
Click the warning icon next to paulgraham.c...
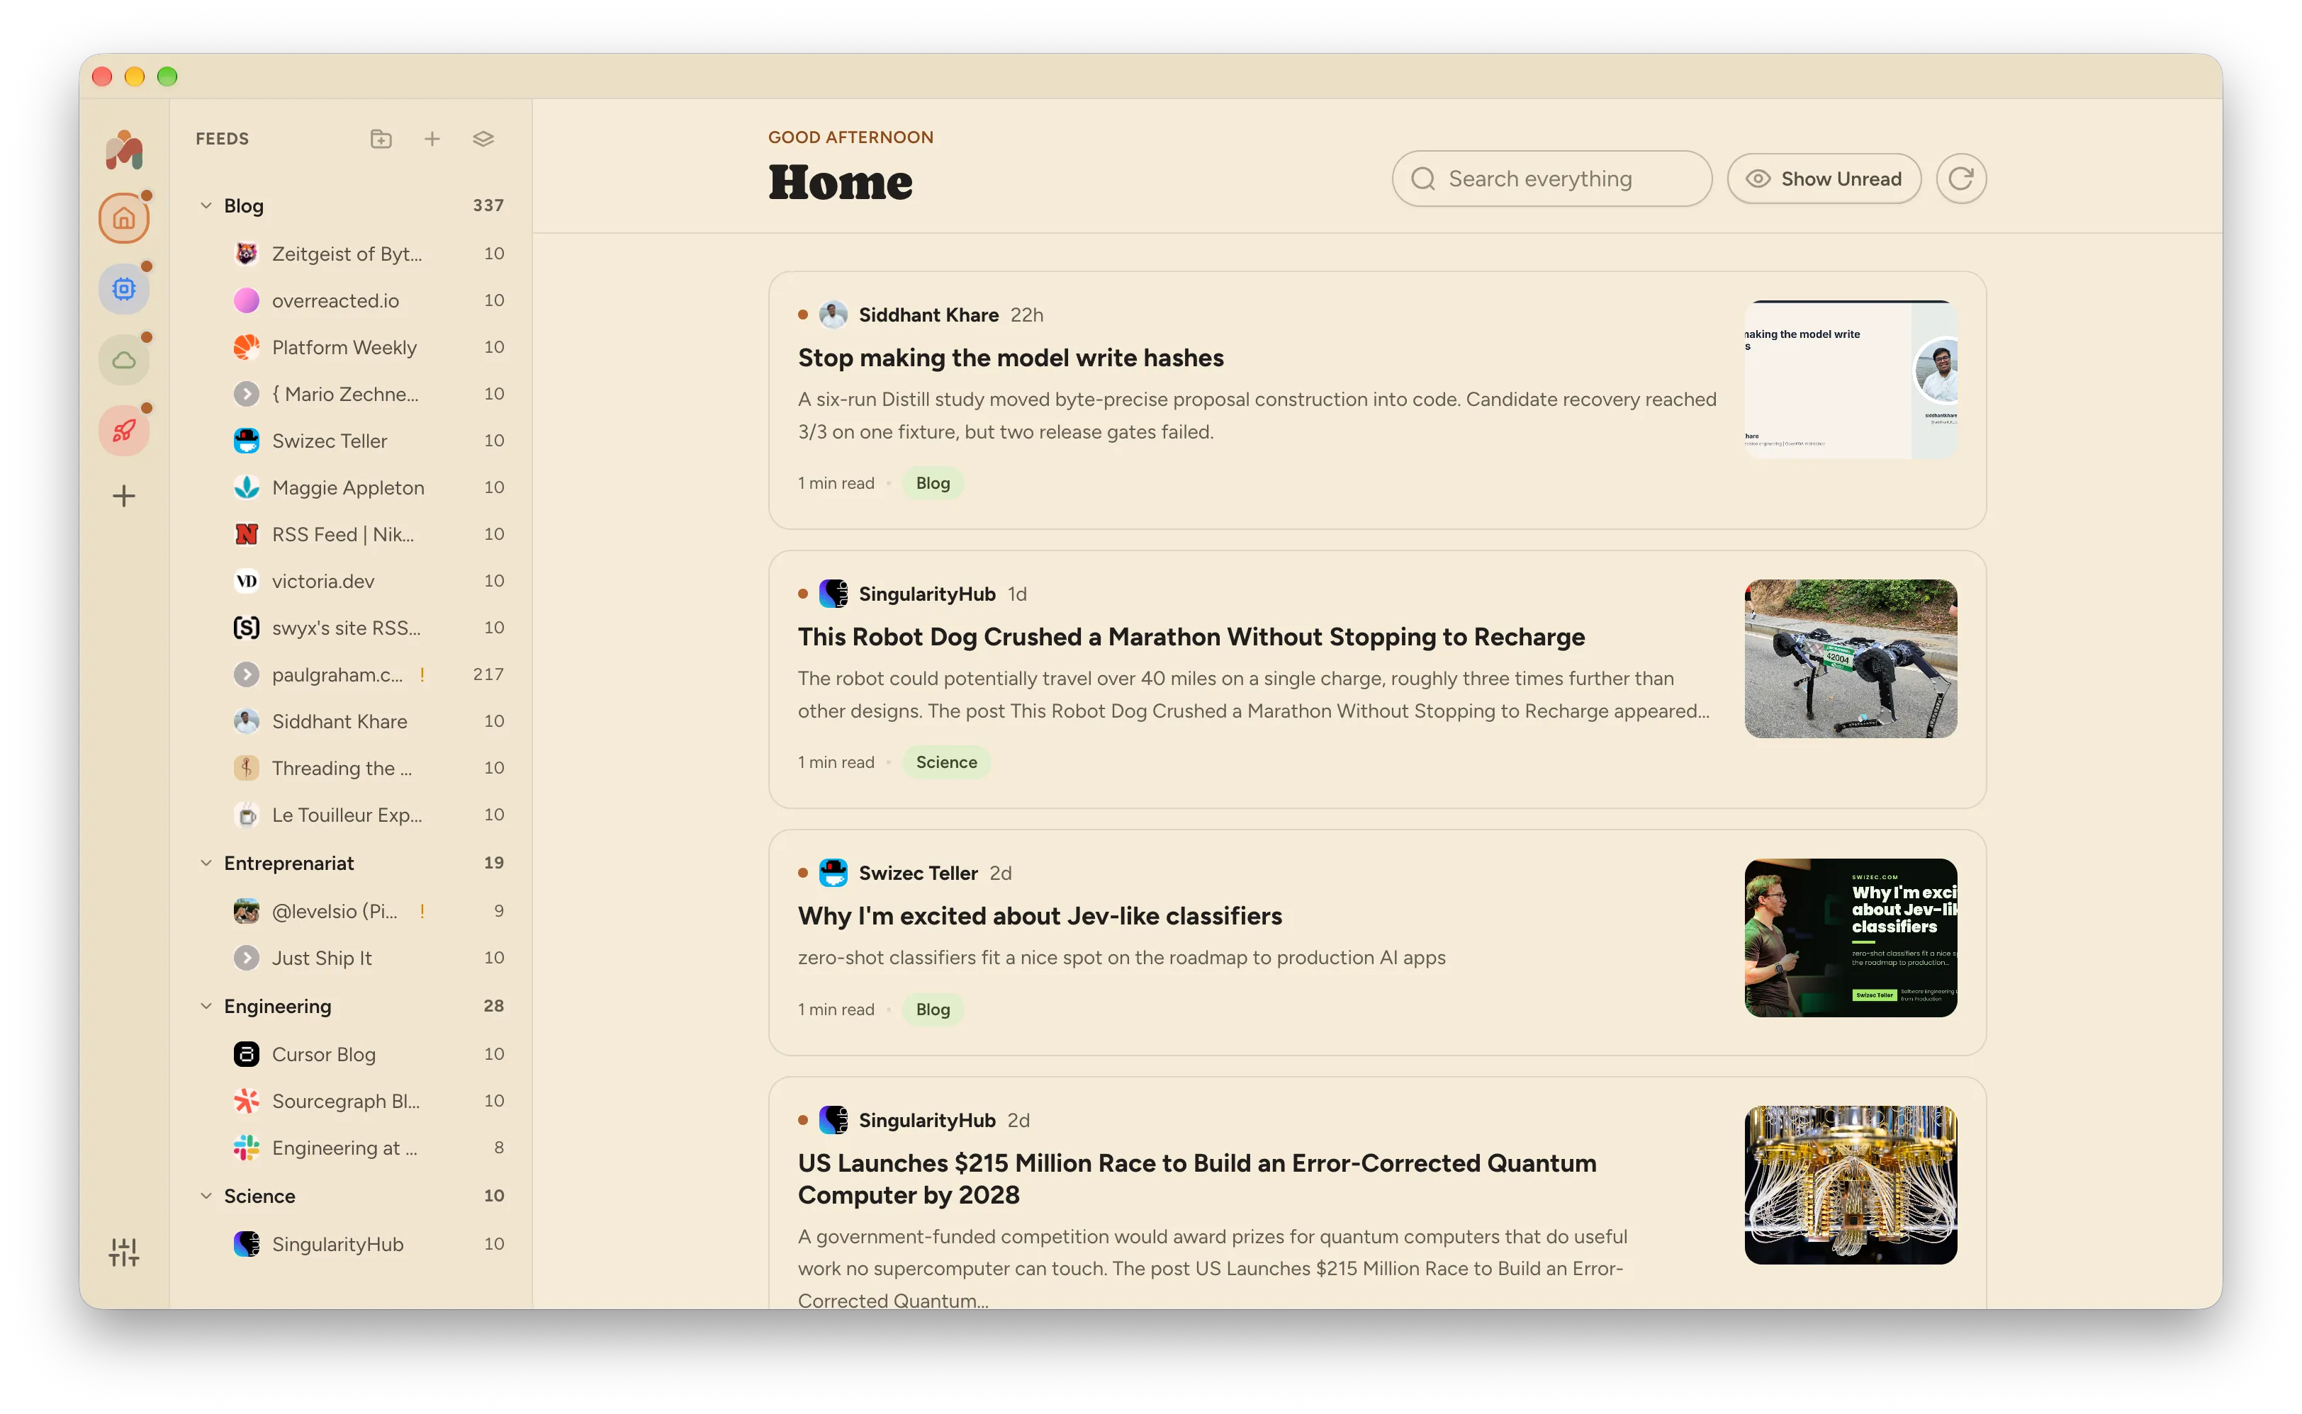point(423,674)
